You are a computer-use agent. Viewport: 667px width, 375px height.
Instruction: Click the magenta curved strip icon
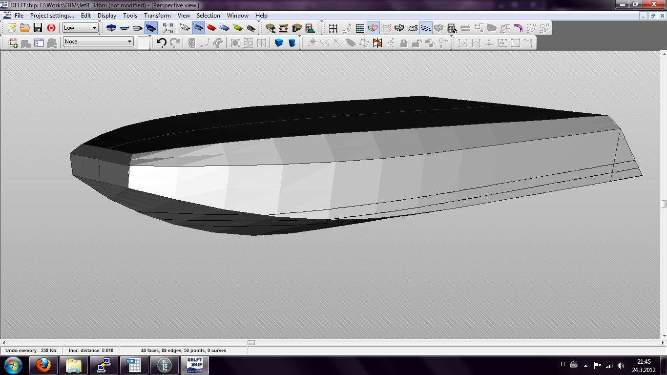(x=518, y=28)
